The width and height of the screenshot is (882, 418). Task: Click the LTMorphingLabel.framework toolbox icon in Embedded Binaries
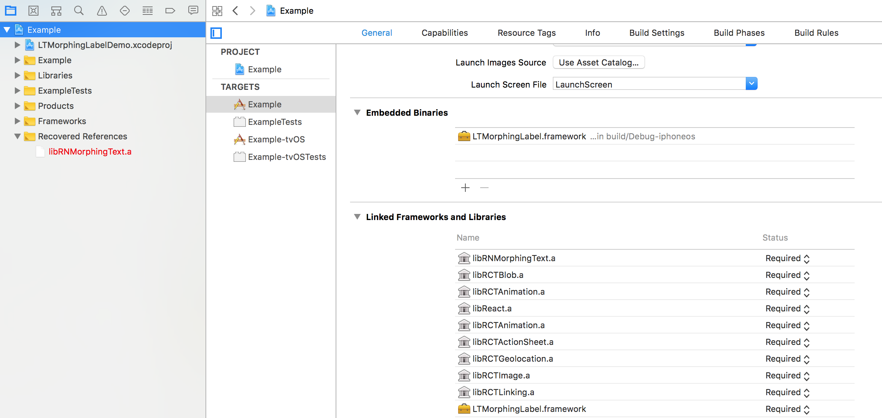(x=464, y=136)
